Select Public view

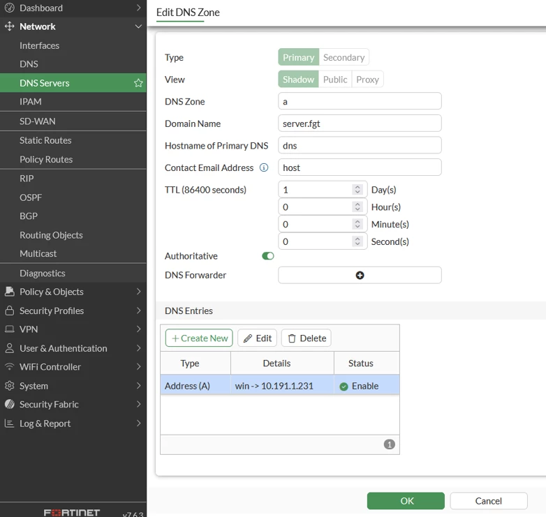click(335, 80)
